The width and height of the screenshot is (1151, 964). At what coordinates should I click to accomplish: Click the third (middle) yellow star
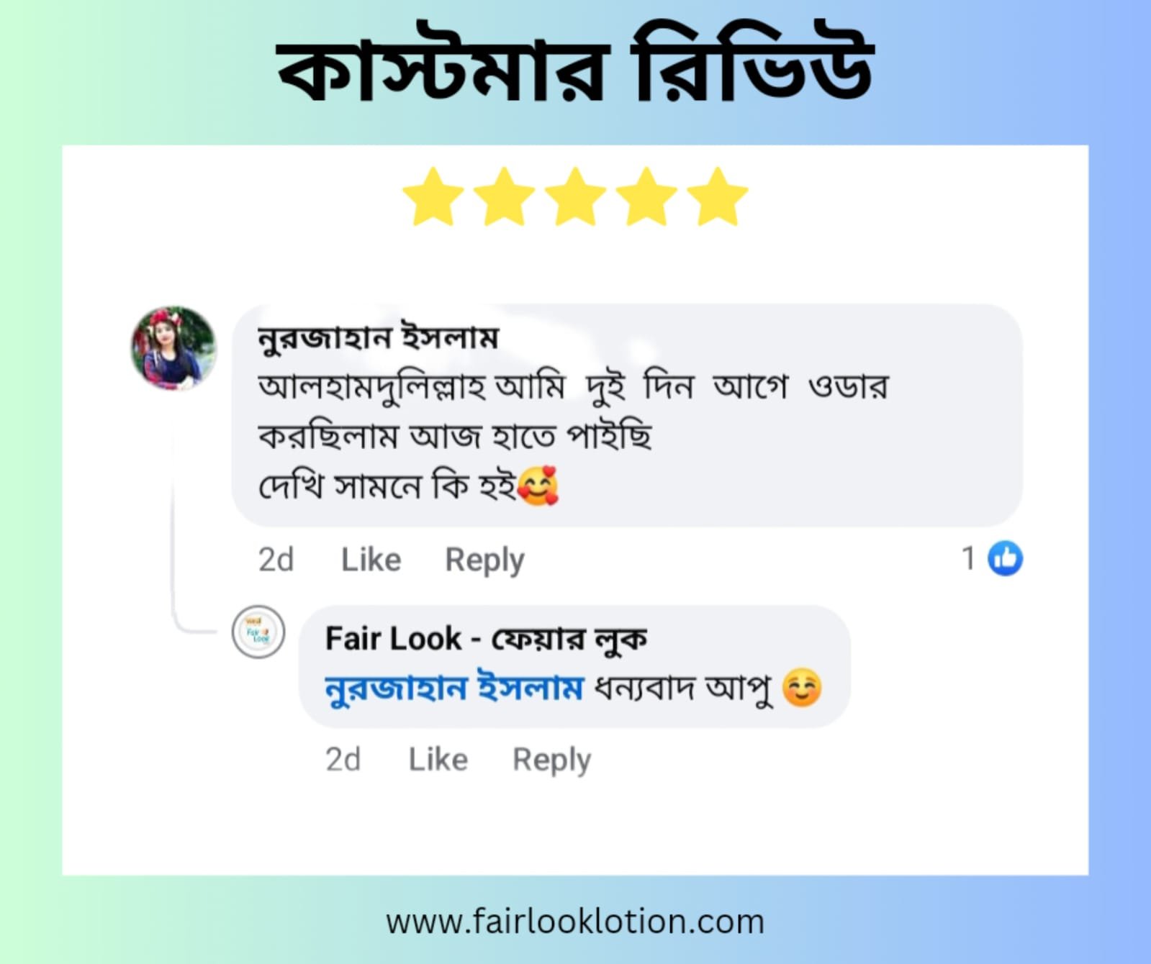(575, 197)
